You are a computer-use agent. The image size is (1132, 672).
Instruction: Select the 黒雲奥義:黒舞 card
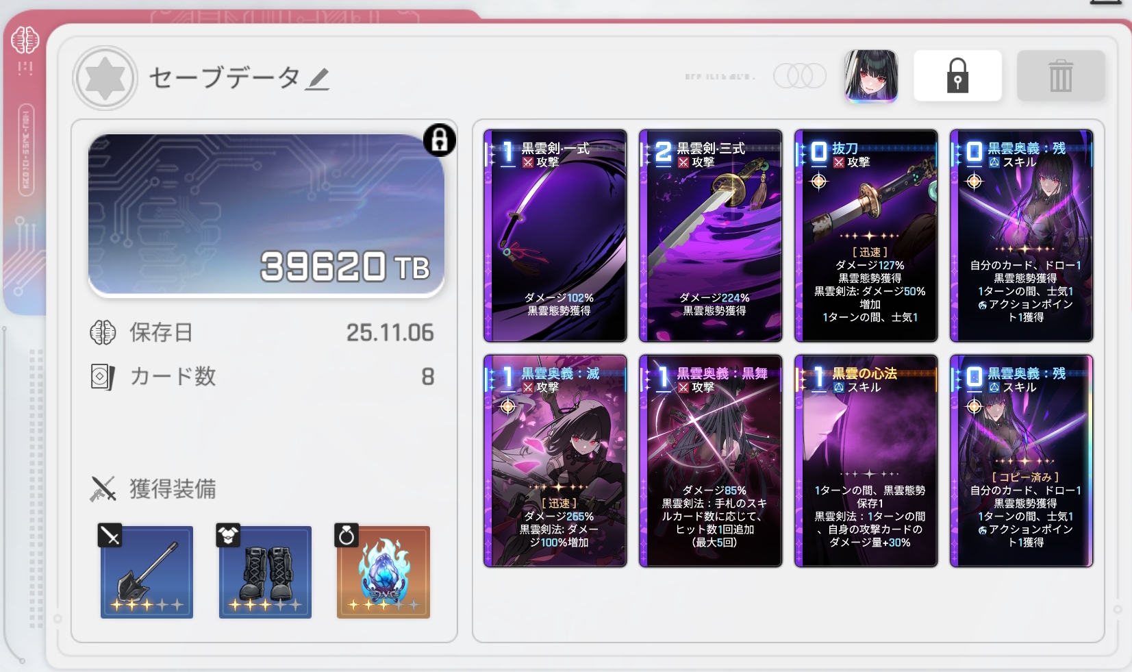click(711, 461)
